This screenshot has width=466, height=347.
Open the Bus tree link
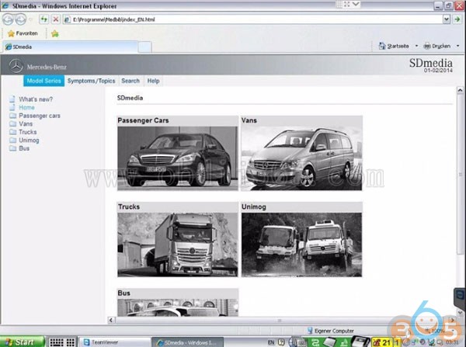tap(24, 148)
